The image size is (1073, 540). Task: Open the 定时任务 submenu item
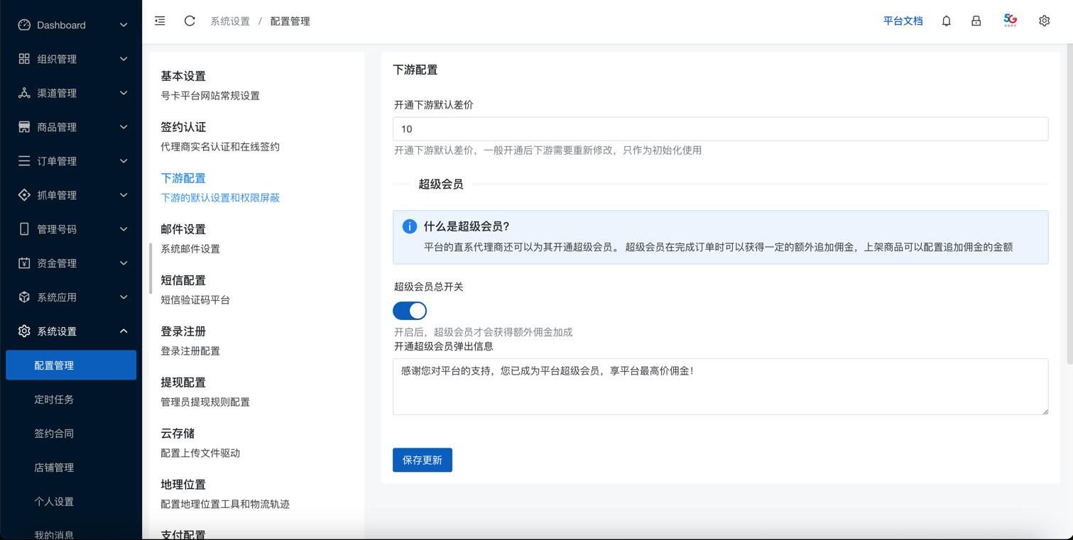pos(54,400)
